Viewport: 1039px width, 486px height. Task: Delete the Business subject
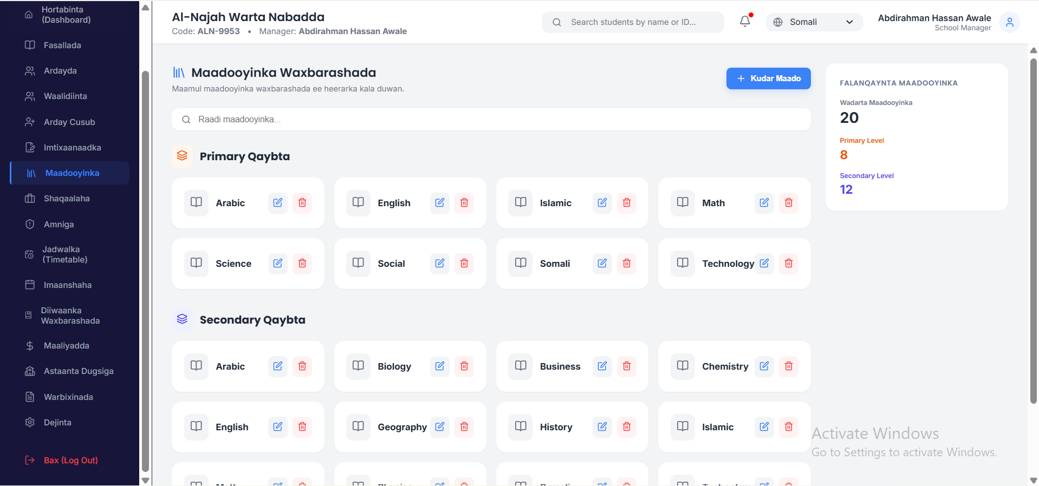(x=627, y=366)
